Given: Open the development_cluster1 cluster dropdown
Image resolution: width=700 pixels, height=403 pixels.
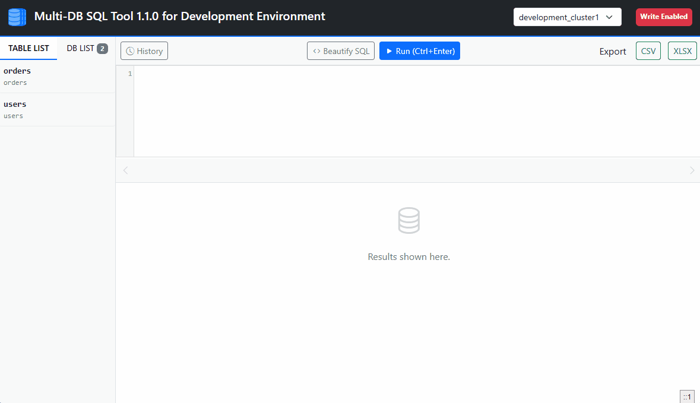Looking at the screenshot, I should [x=566, y=17].
